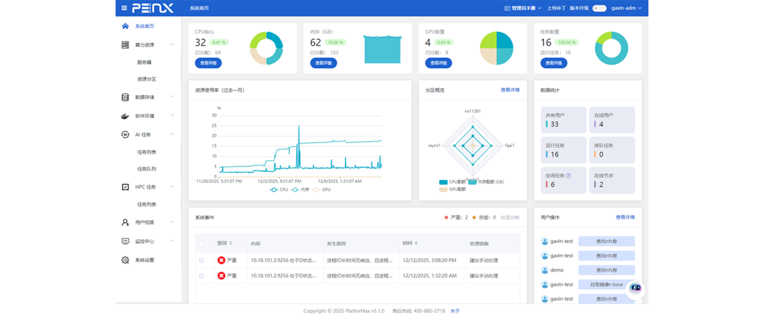
Task: Open 查看详情 link in 用户操作 panel
Action: (625, 217)
